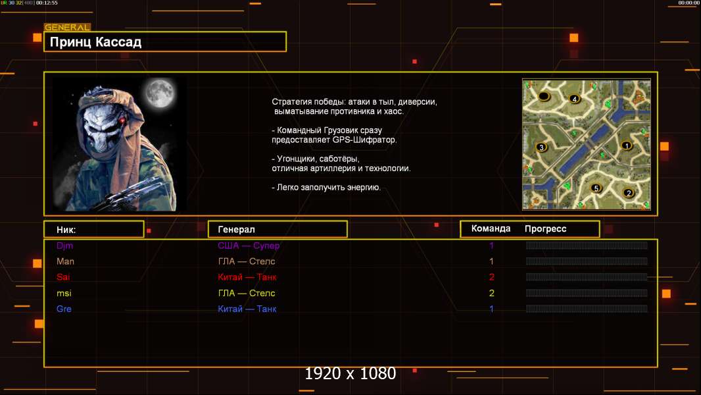Click the Команда column header

pos(491,228)
